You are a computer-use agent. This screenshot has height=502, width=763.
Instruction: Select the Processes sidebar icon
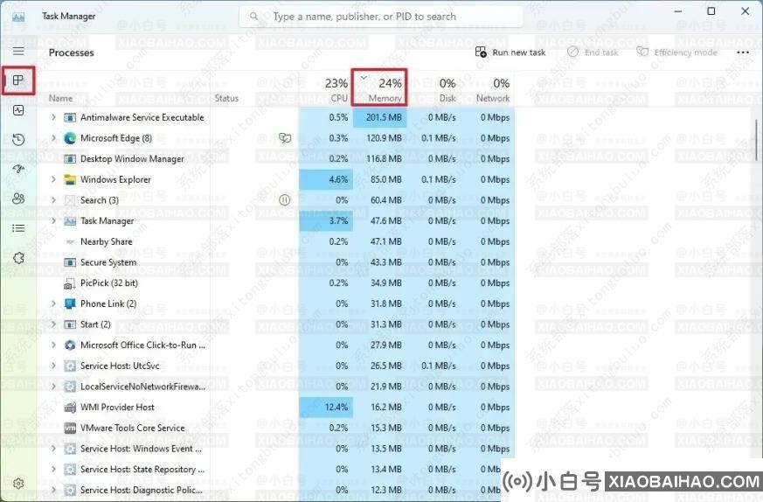click(x=18, y=80)
